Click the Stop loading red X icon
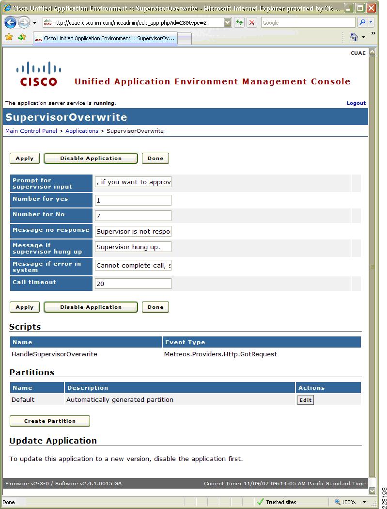 (x=251, y=22)
